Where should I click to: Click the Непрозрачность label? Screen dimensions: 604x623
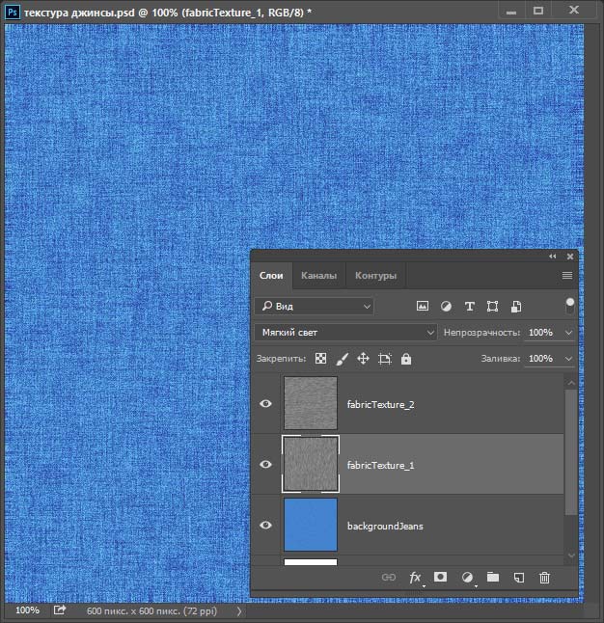pos(481,332)
